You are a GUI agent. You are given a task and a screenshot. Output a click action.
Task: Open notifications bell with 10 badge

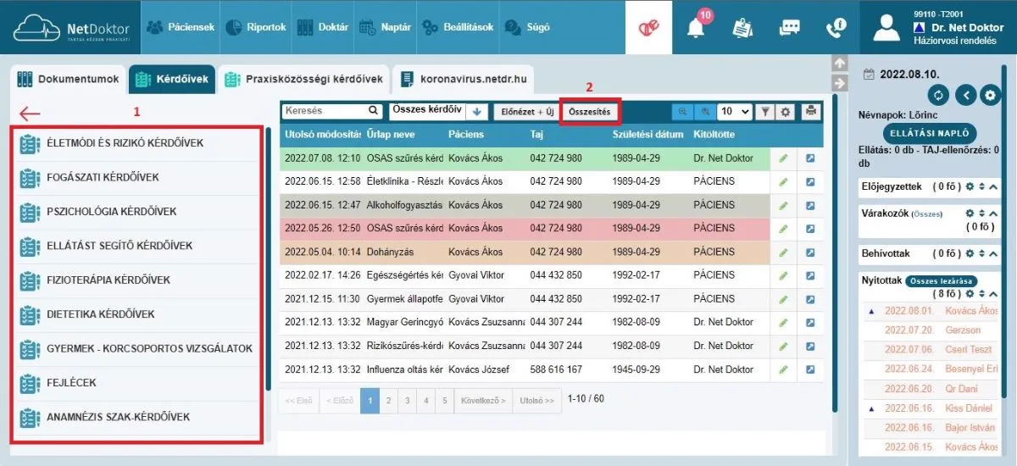697,27
